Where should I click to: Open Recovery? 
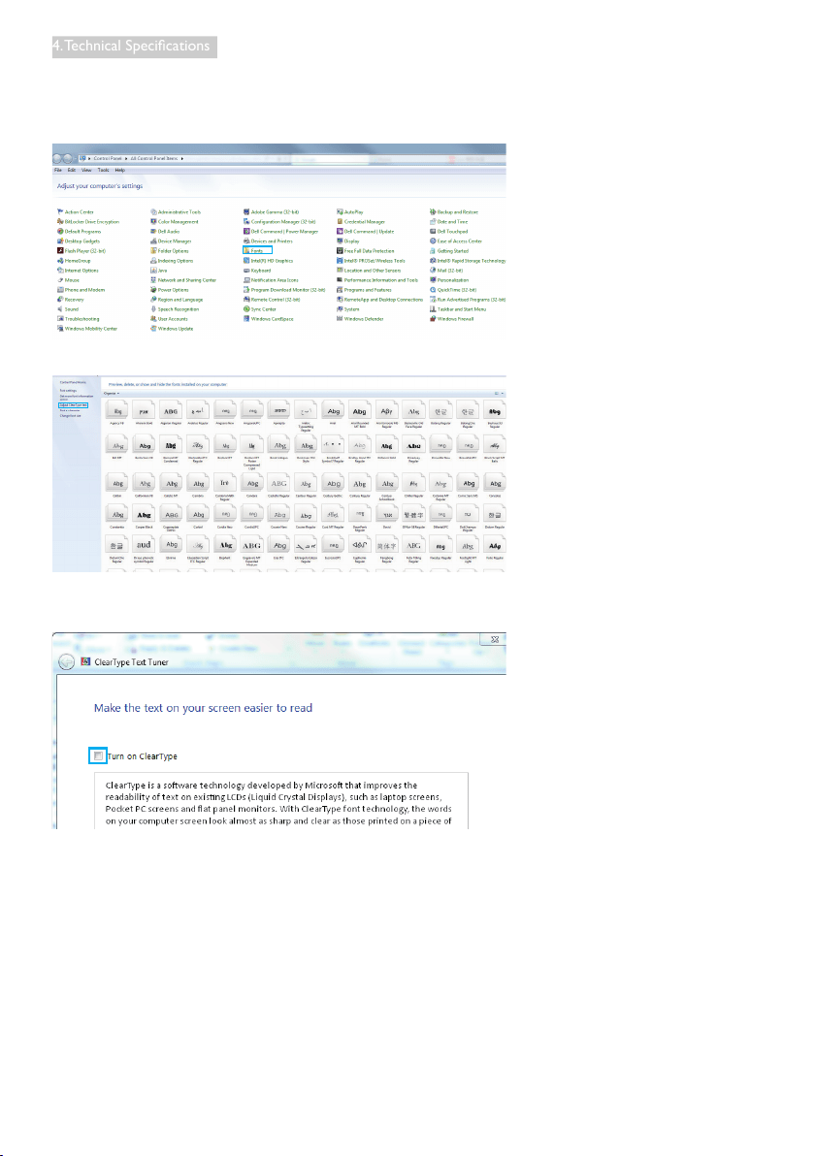[71, 300]
